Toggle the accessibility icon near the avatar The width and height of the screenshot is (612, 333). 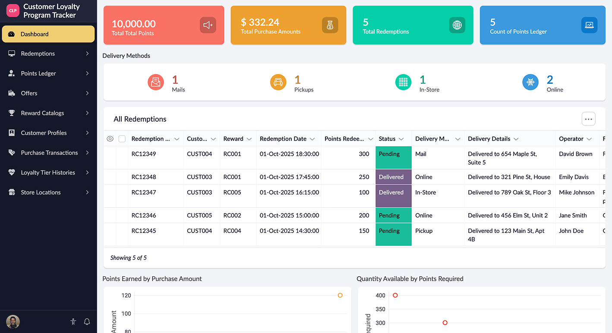tap(73, 322)
